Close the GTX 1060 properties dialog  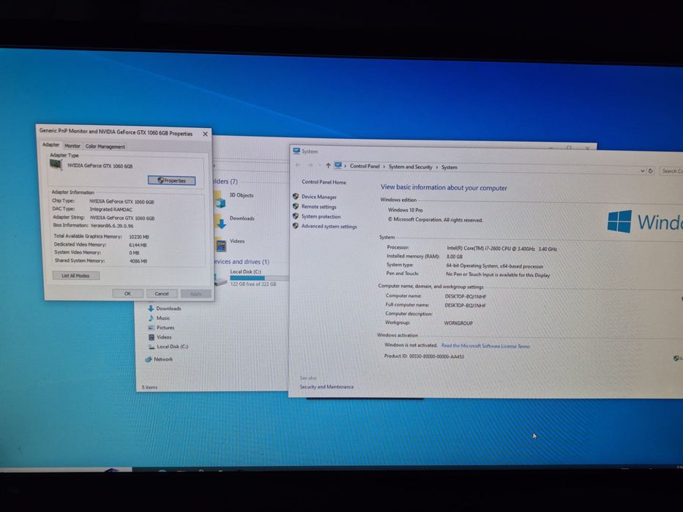pos(205,134)
